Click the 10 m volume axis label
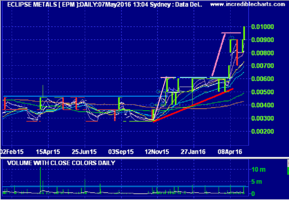The height and width of the screenshot is (200, 289). pos(259,170)
